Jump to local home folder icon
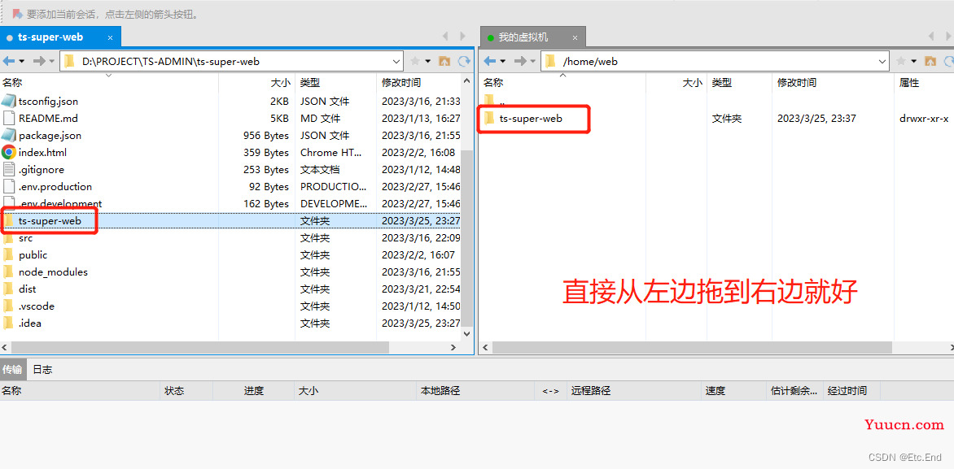The image size is (954, 469). [x=444, y=61]
